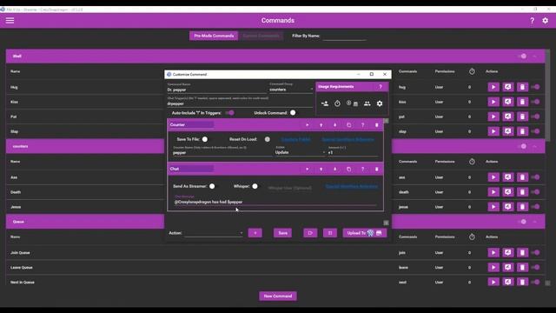The width and height of the screenshot is (556, 313).
Task: Toggle Reset On Load switch
Action: (267, 139)
